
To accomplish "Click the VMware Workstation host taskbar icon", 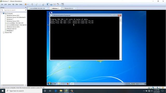I will click(66, 91).
